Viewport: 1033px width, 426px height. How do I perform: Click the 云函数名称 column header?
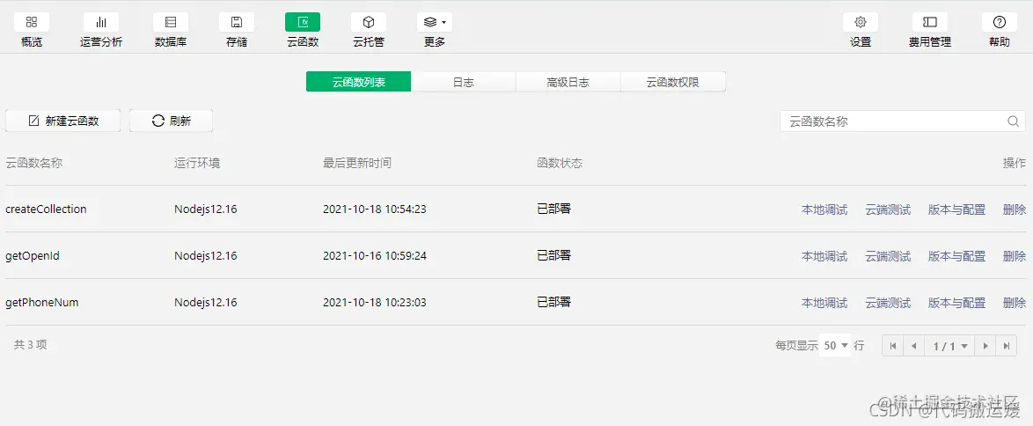(33, 163)
